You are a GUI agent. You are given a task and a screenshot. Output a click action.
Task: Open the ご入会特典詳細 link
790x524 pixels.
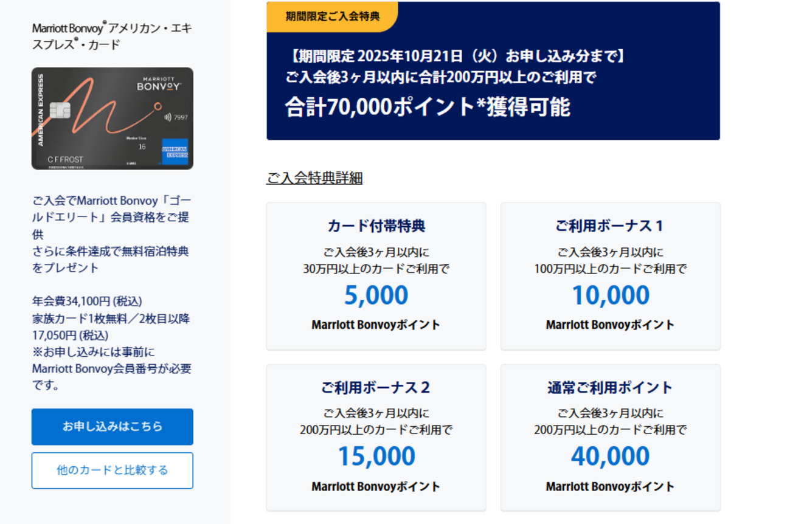[x=314, y=178]
